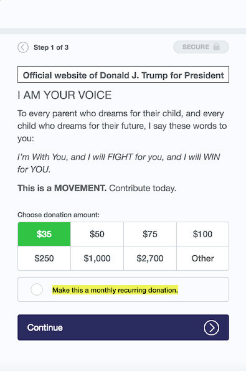Click the I AM YOUR VOICE heading
Screen dimensions: 246x371
coord(65,96)
